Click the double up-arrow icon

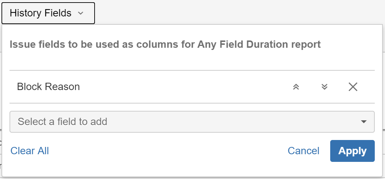point(296,87)
